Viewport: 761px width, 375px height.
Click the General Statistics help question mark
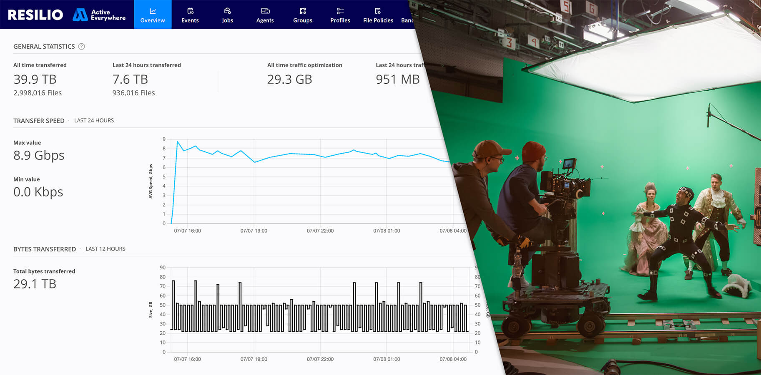pos(82,47)
